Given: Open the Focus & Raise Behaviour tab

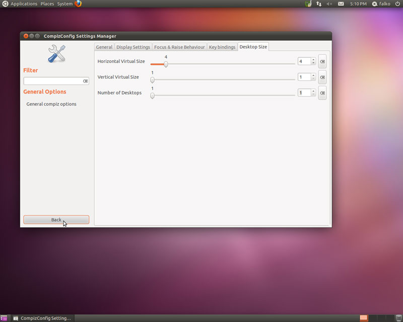Looking at the screenshot, I should click(x=179, y=47).
